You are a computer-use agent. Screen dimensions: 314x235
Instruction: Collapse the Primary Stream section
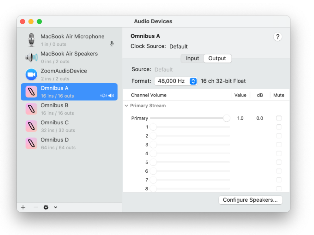tap(126, 105)
